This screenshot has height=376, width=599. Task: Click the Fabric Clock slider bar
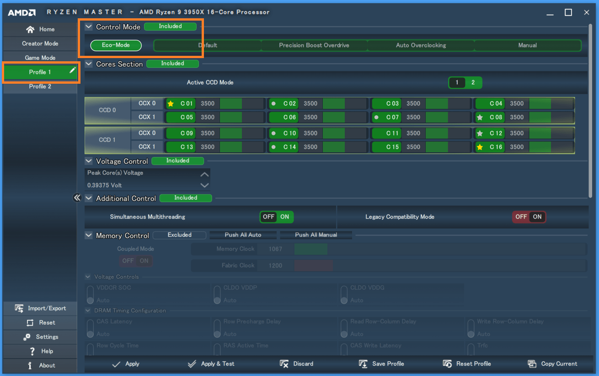(440, 265)
